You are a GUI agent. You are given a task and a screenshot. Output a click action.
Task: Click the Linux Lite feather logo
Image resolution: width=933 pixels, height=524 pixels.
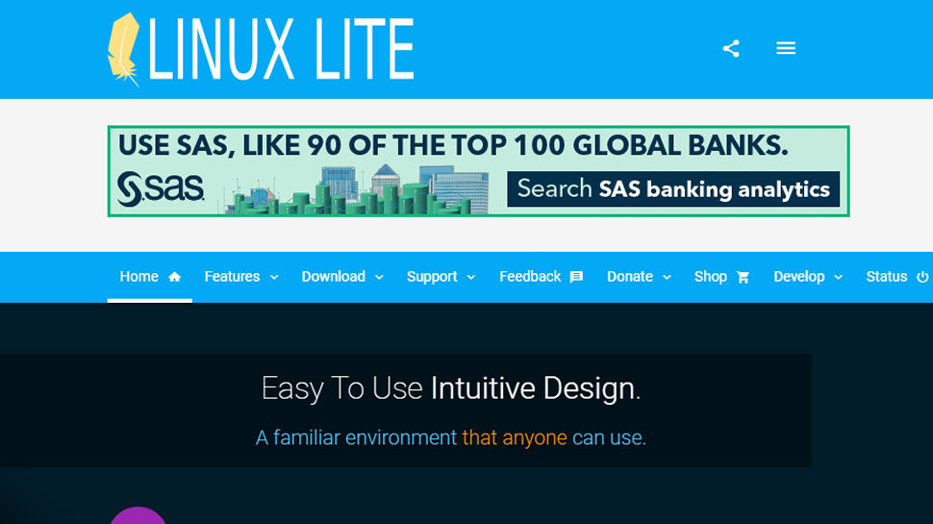coord(123,50)
